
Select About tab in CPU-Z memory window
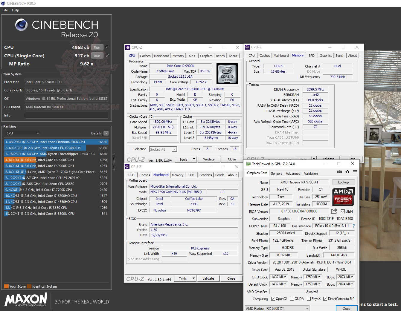[353, 56]
